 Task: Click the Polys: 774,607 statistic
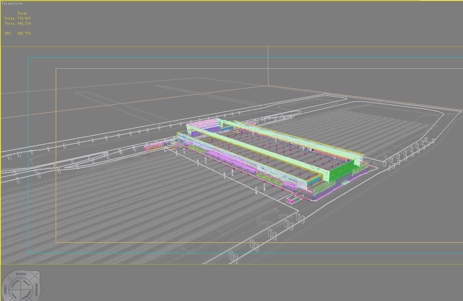(x=18, y=18)
